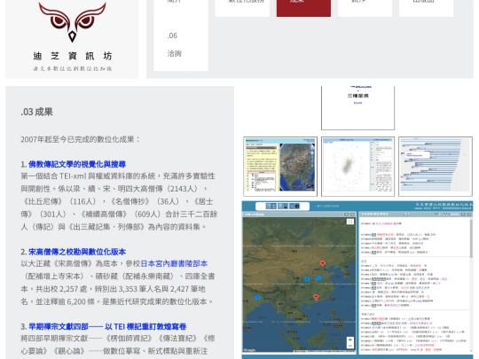Click the .03 成果 section heading

tap(36, 112)
